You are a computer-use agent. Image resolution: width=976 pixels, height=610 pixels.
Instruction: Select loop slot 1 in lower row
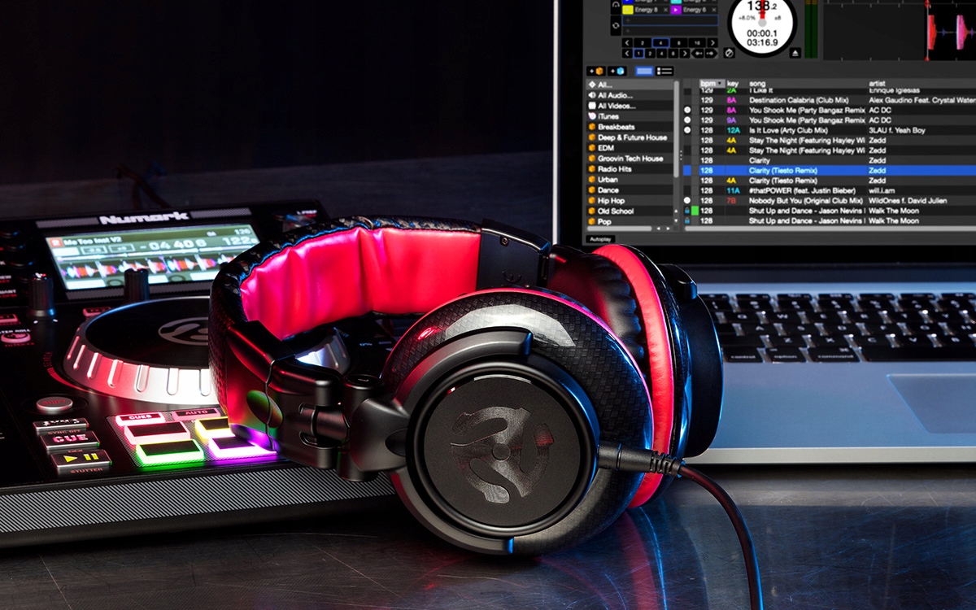click(638, 53)
